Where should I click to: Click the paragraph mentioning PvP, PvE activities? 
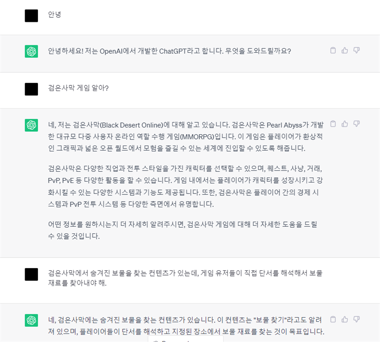pos(185,186)
